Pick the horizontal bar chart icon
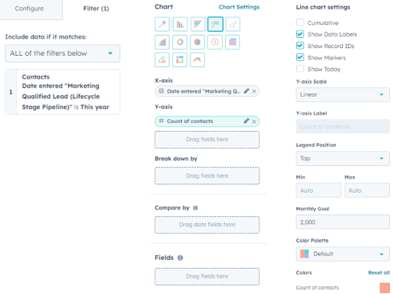This screenshot has width=398, height=294. point(197,24)
